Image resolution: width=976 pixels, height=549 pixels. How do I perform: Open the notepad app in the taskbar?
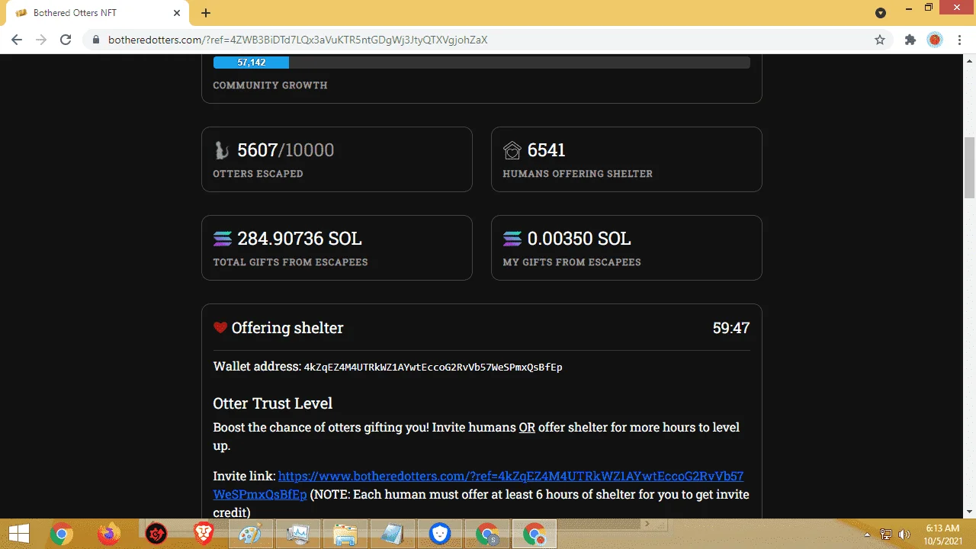(x=392, y=534)
